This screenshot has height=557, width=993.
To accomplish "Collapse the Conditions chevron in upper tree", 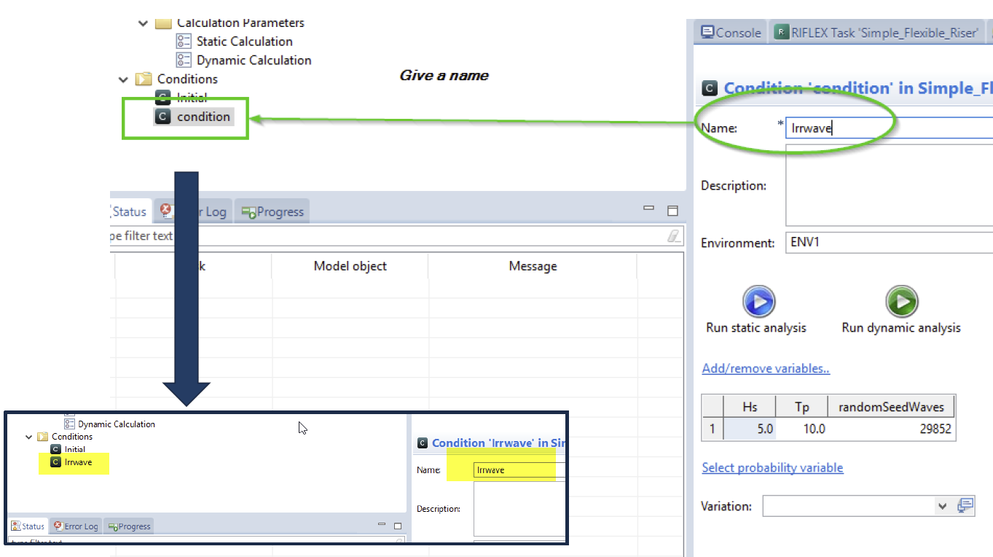I will [x=123, y=79].
